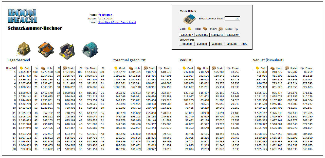Click the Boom Beach logo
Viewport: 325px width, 158px height.
tap(22, 16)
